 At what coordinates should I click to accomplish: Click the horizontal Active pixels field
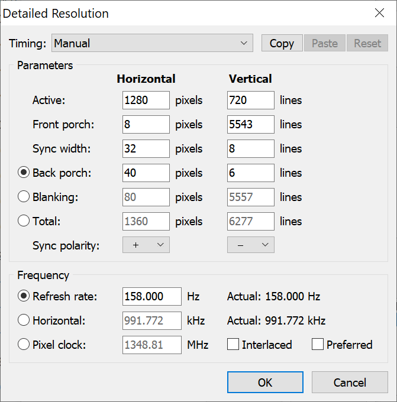click(146, 100)
